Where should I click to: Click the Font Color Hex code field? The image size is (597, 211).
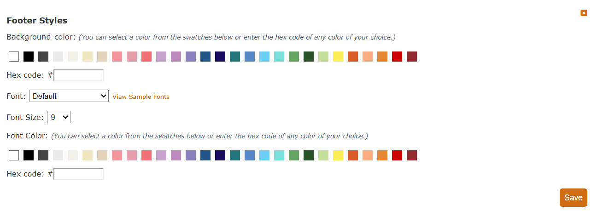[x=79, y=174]
